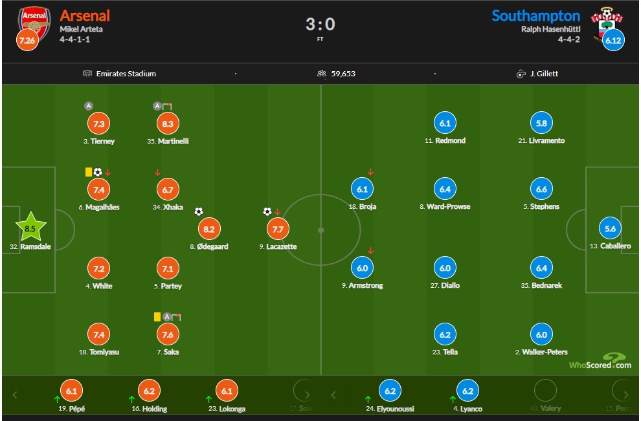The height and width of the screenshot is (421, 641).
Task: Open the Southampton team name link
Action: (x=535, y=16)
